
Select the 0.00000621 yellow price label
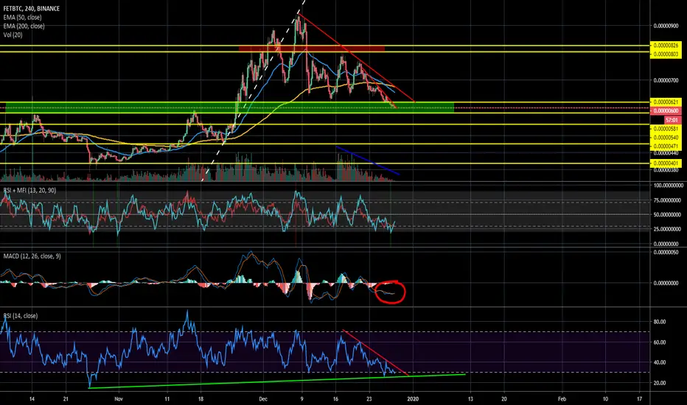point(666,102)
